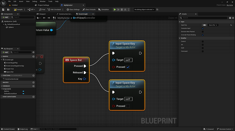
Task: Browse to asset in Content Browser
Action: point(8,10)
